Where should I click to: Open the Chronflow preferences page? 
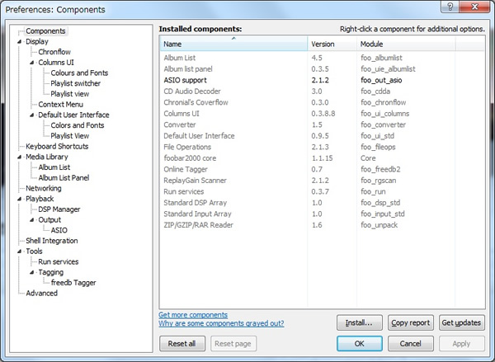click(x=54, y=52)
